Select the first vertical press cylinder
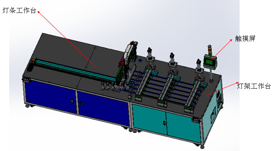This screenshot has width=272, height=151. [x=150, y=56]
